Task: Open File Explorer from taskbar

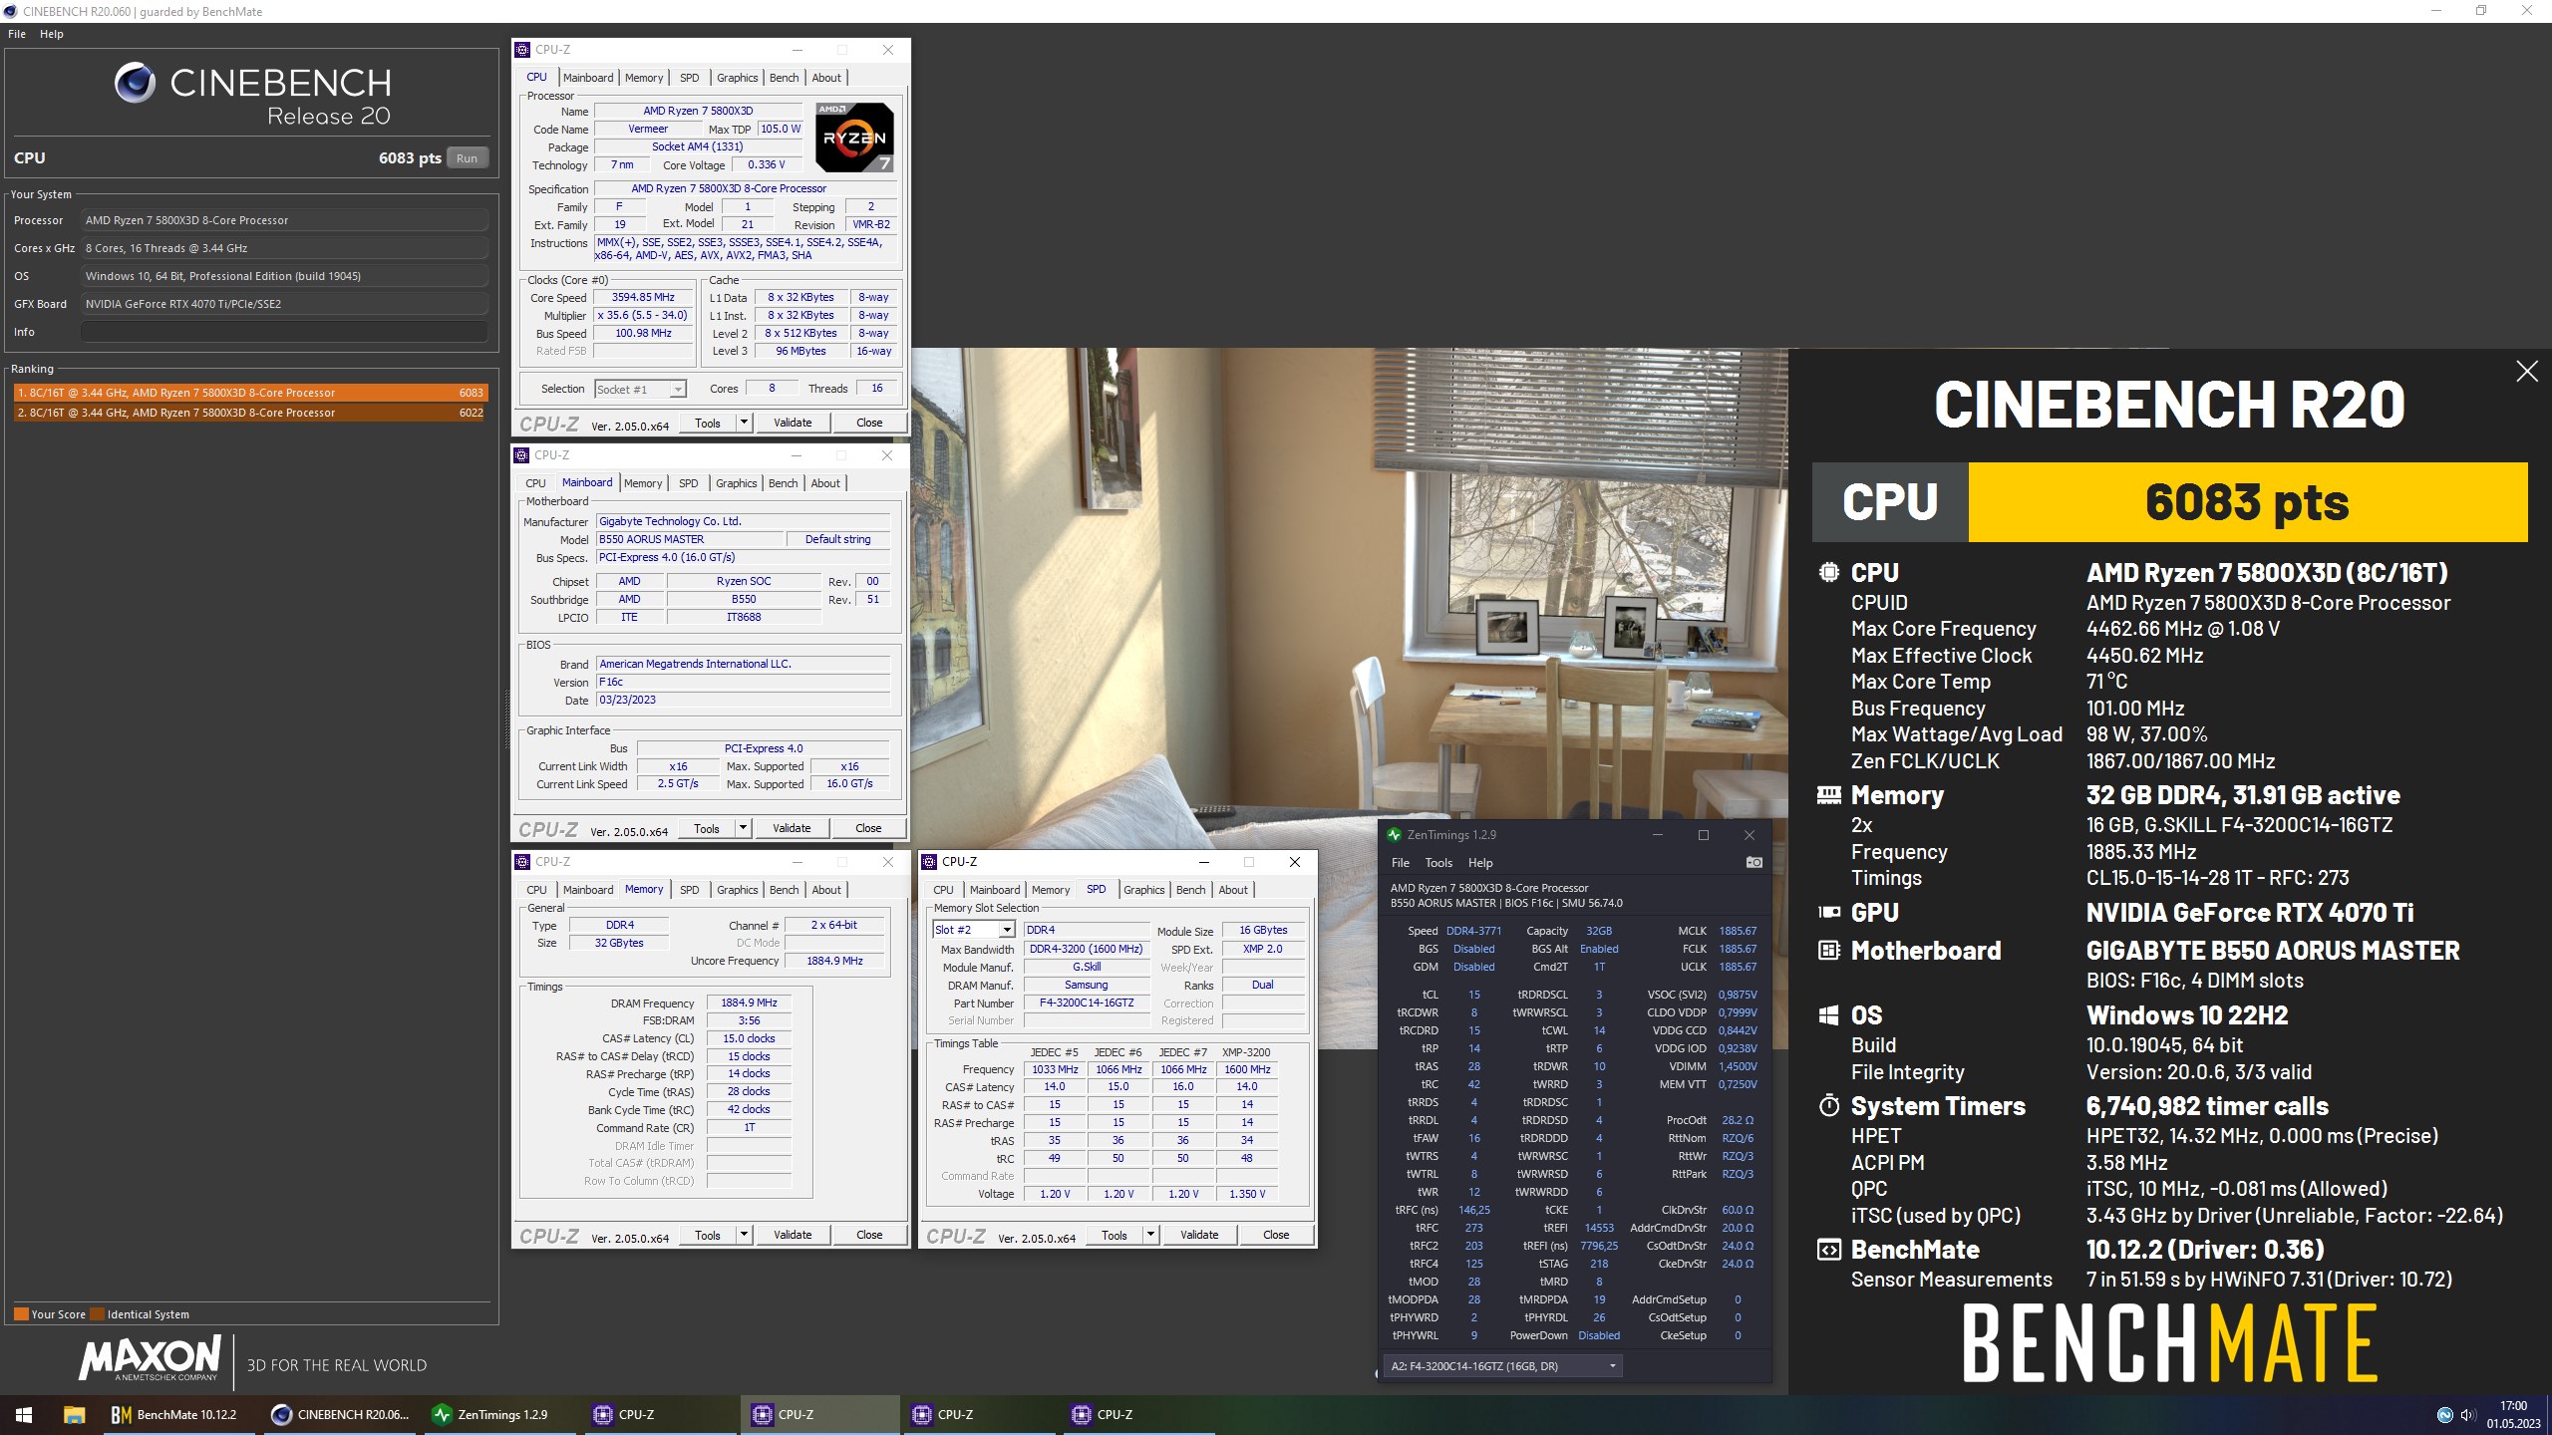Action: pos(74,1414)
